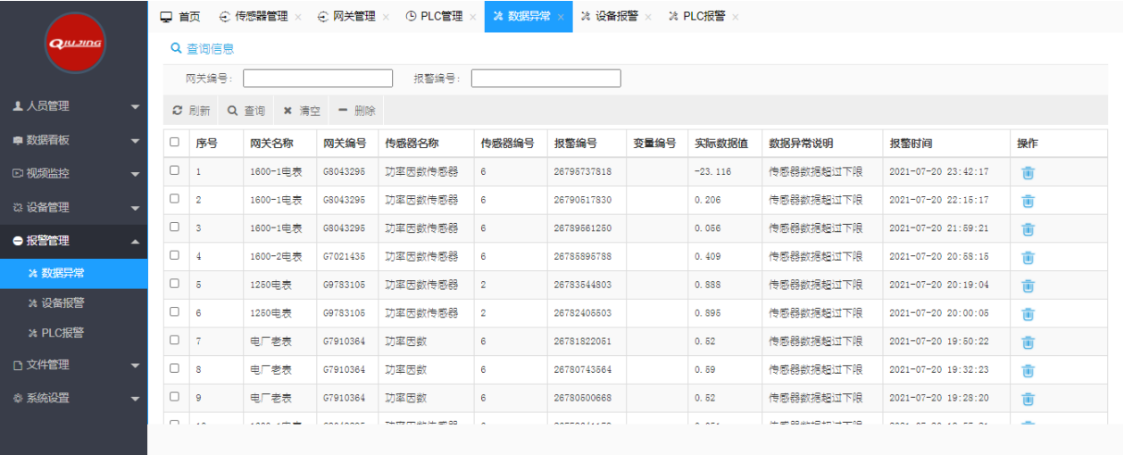1124x455 pixels.
Task: Click the 查询 search toolbar button
Action: pyautogui.click(x=246, y=111)
